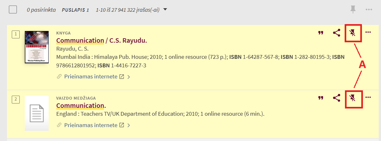The height and width of the screenshot is (141, 381).
Task: Cite the second Communication record
Action: pos(321,98)
